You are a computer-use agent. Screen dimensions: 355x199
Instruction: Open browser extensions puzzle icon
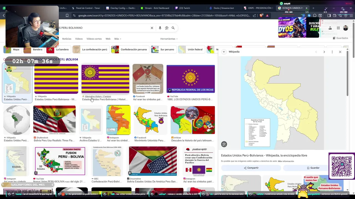point(315,15)
